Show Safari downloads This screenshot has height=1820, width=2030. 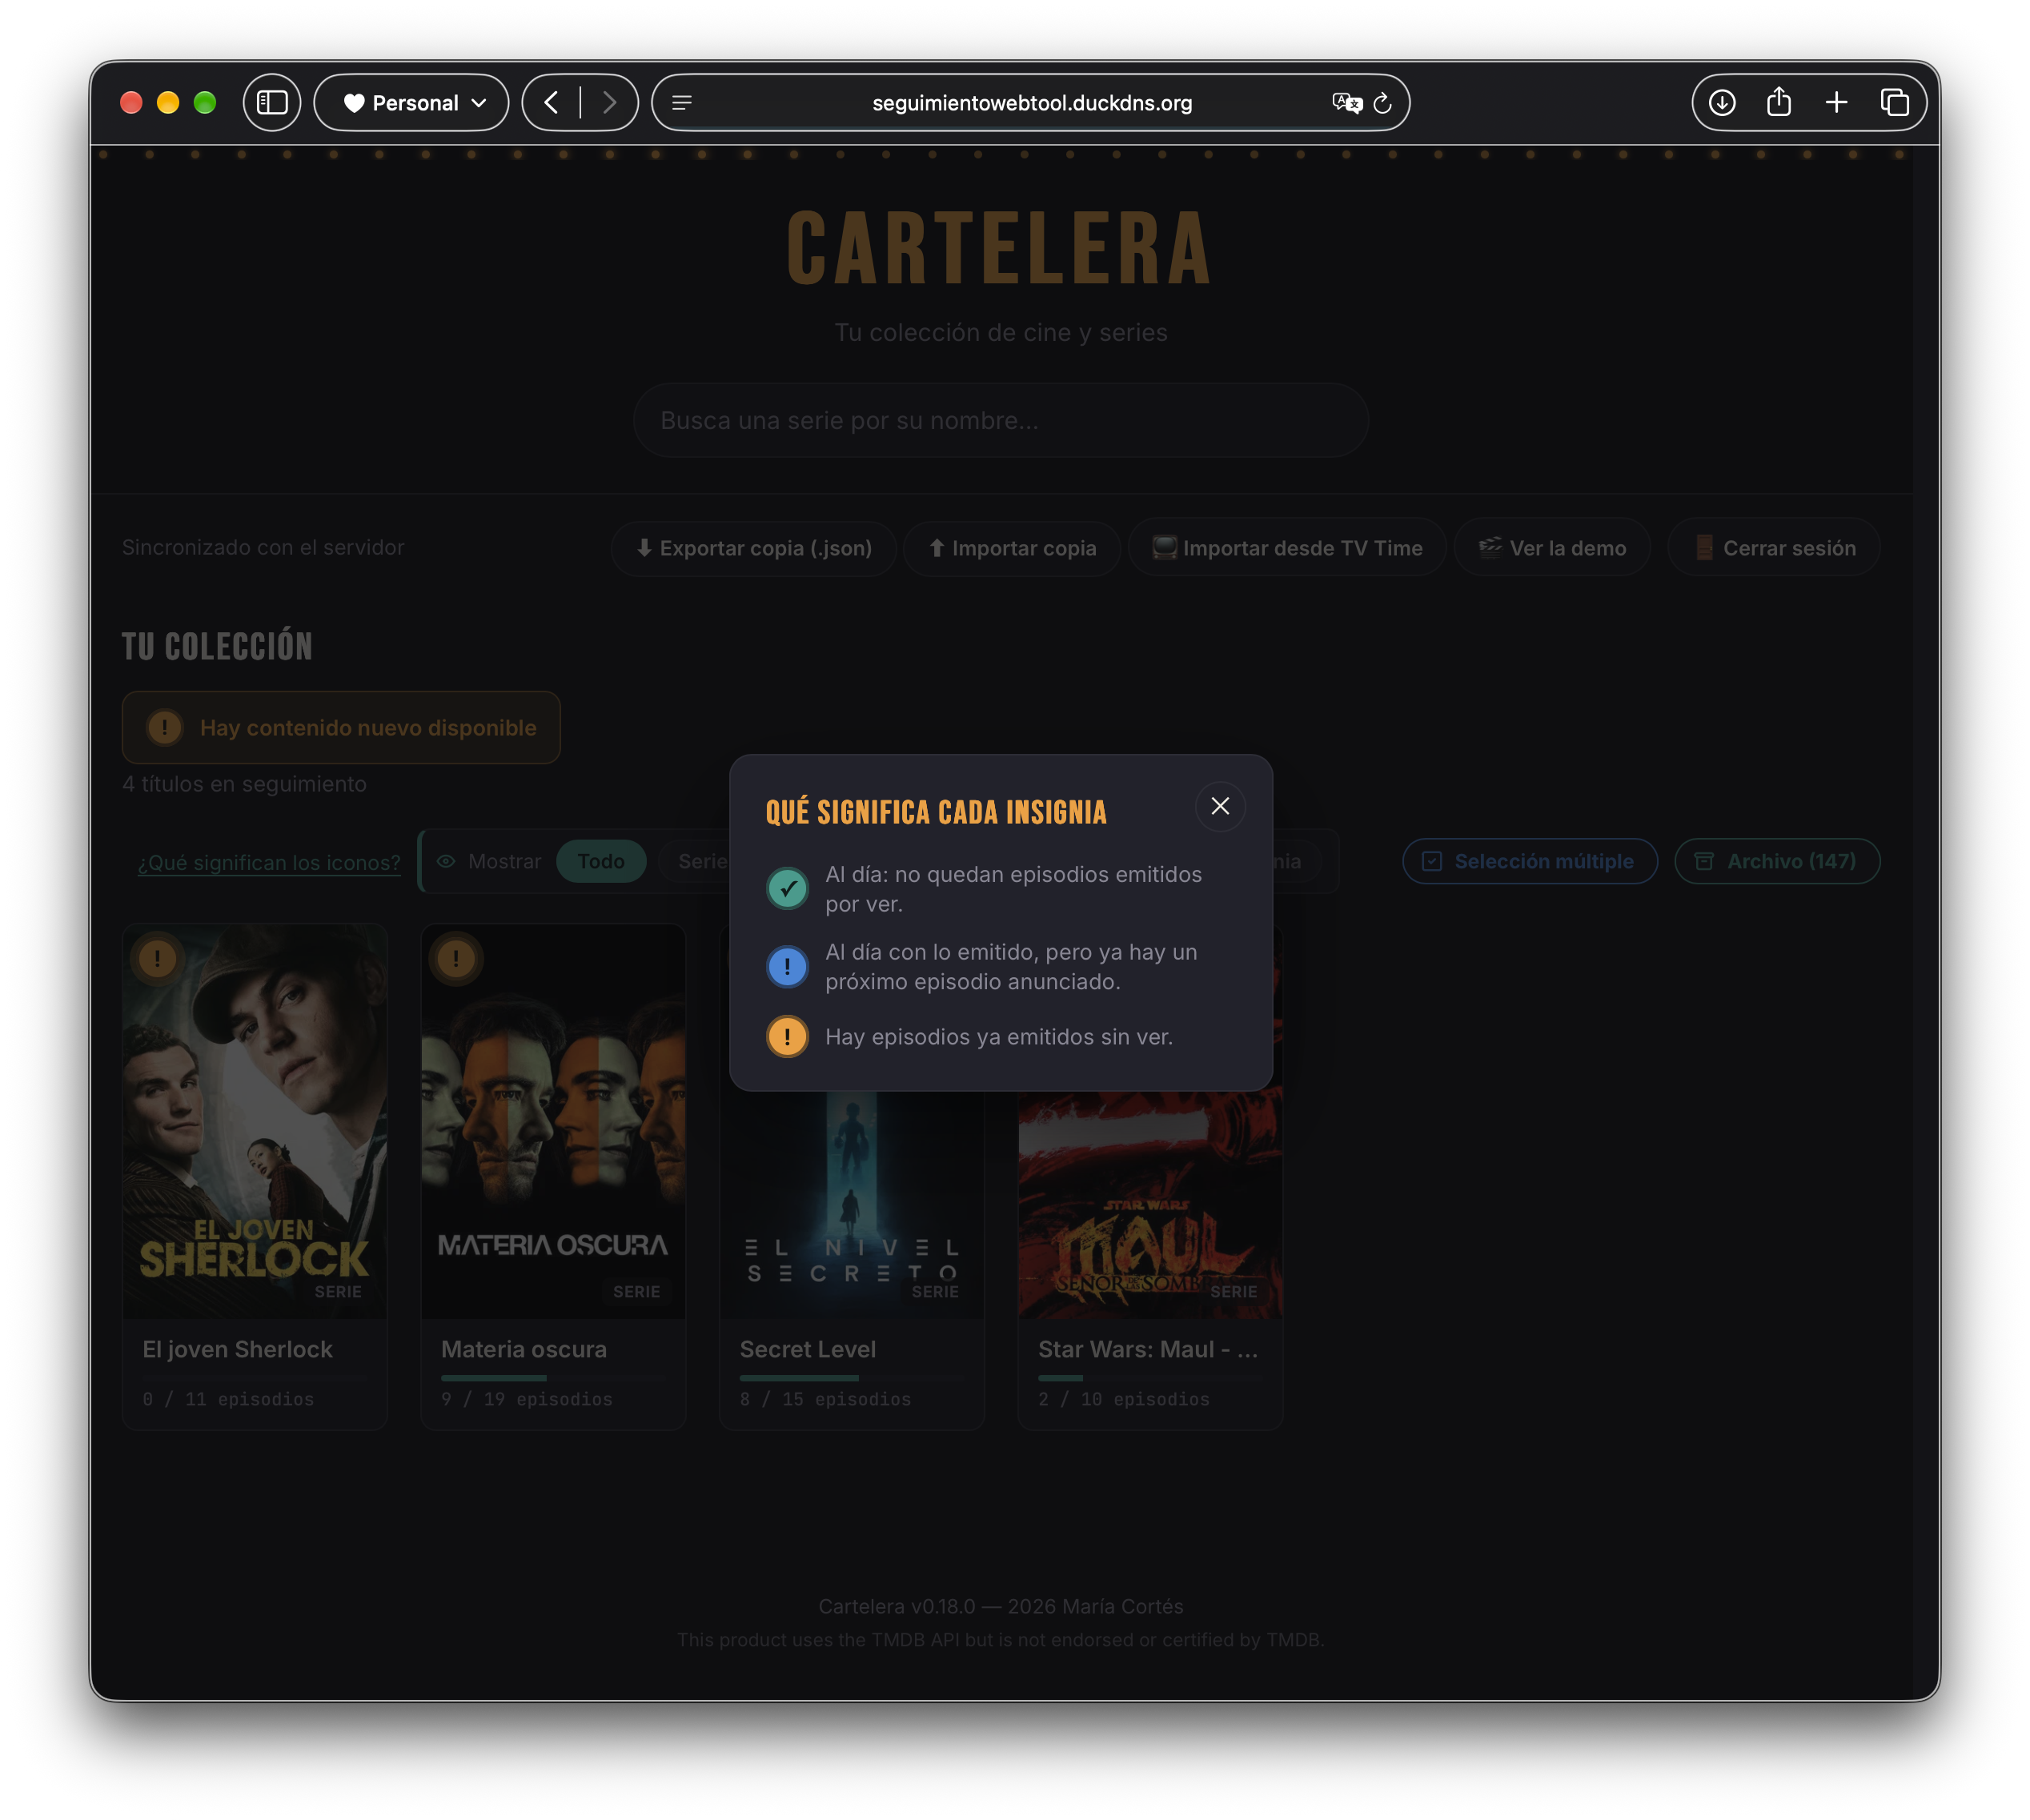[1722, 102]
